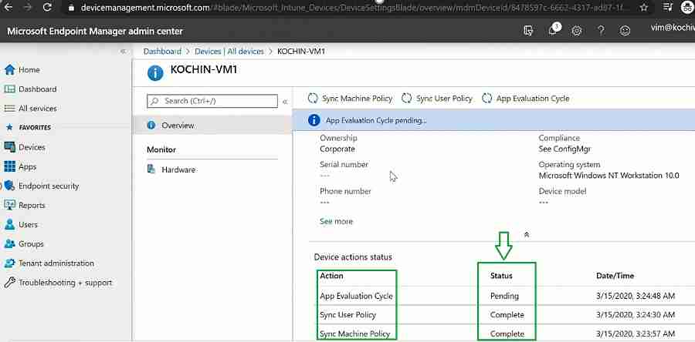The width and height of the screenshot is (695, 342).
Task: Click the Action column header
Action: [x=331, y=276]
